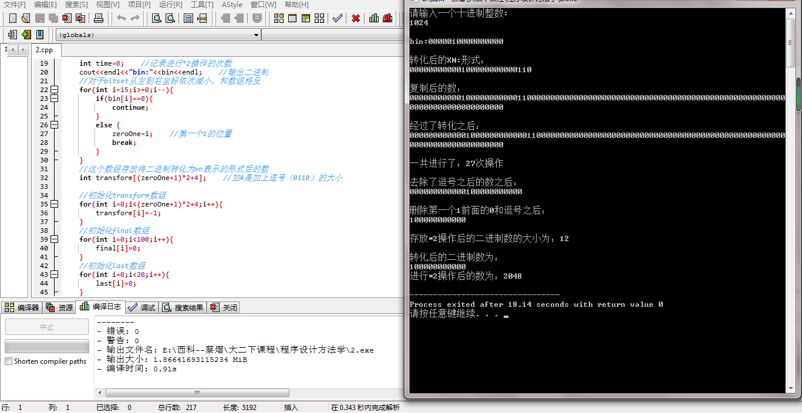
Task: Open the AStyle menu
Action: pos(232,5)
